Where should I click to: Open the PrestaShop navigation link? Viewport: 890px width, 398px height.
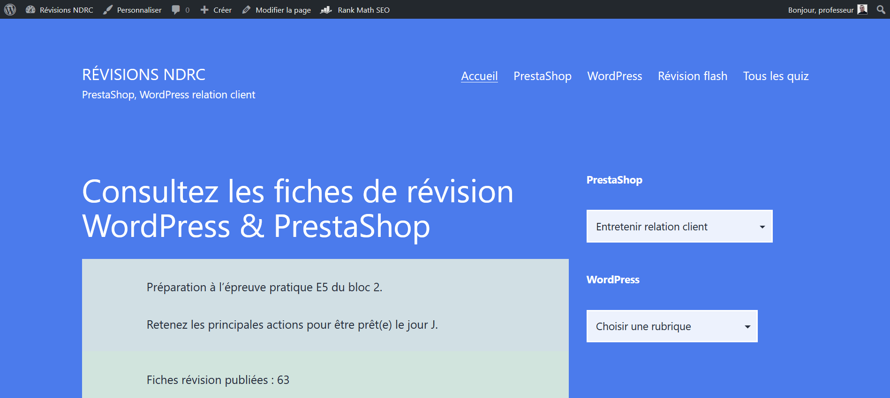pyautogui.click(x=543, y=76)
